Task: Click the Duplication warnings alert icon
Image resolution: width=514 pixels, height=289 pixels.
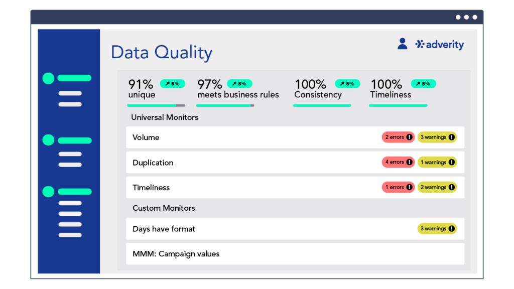Action: pyautogui.click(x=452, y=163)
